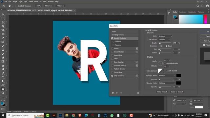210x118 pixels.
Task: Select the Path Selection tool
Action: 3,81
